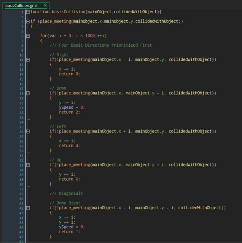This screenshot has width=242, height=243.
Task: Click line number 39 in the gutter
Action: [21, 194]
